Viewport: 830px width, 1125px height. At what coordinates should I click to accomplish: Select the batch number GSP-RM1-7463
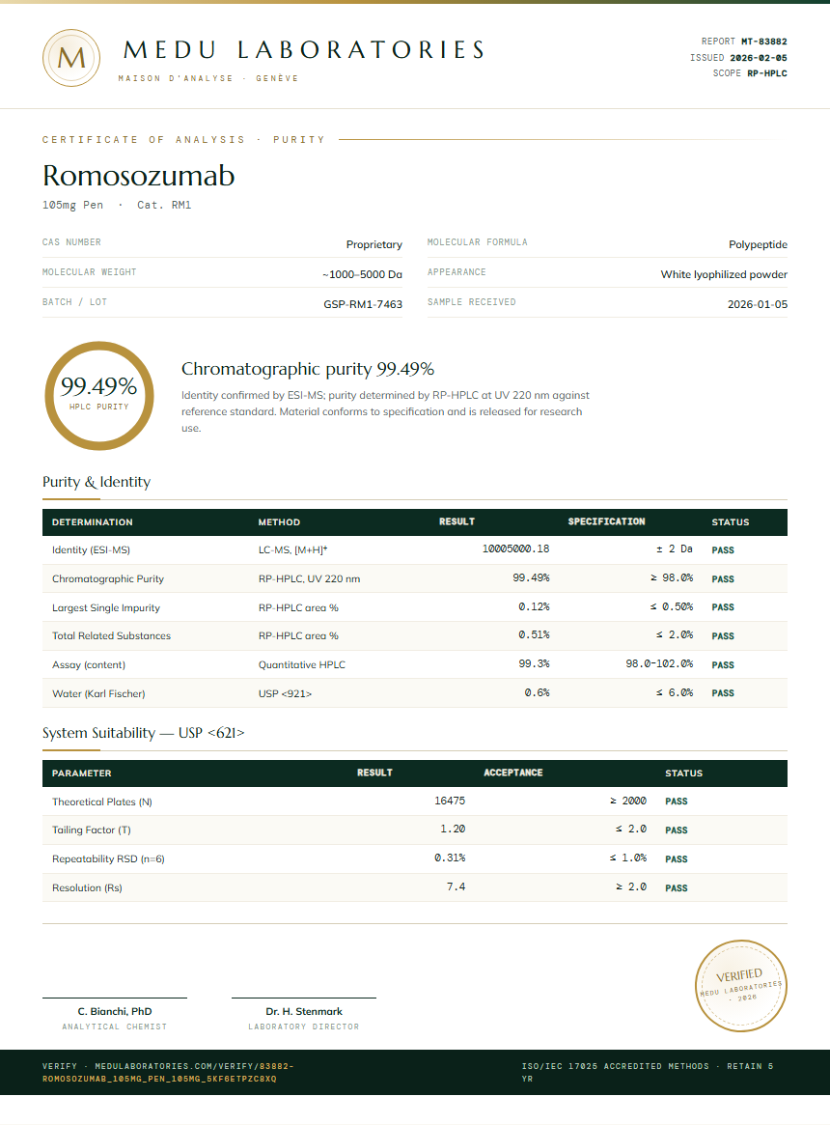coord(363,304)
